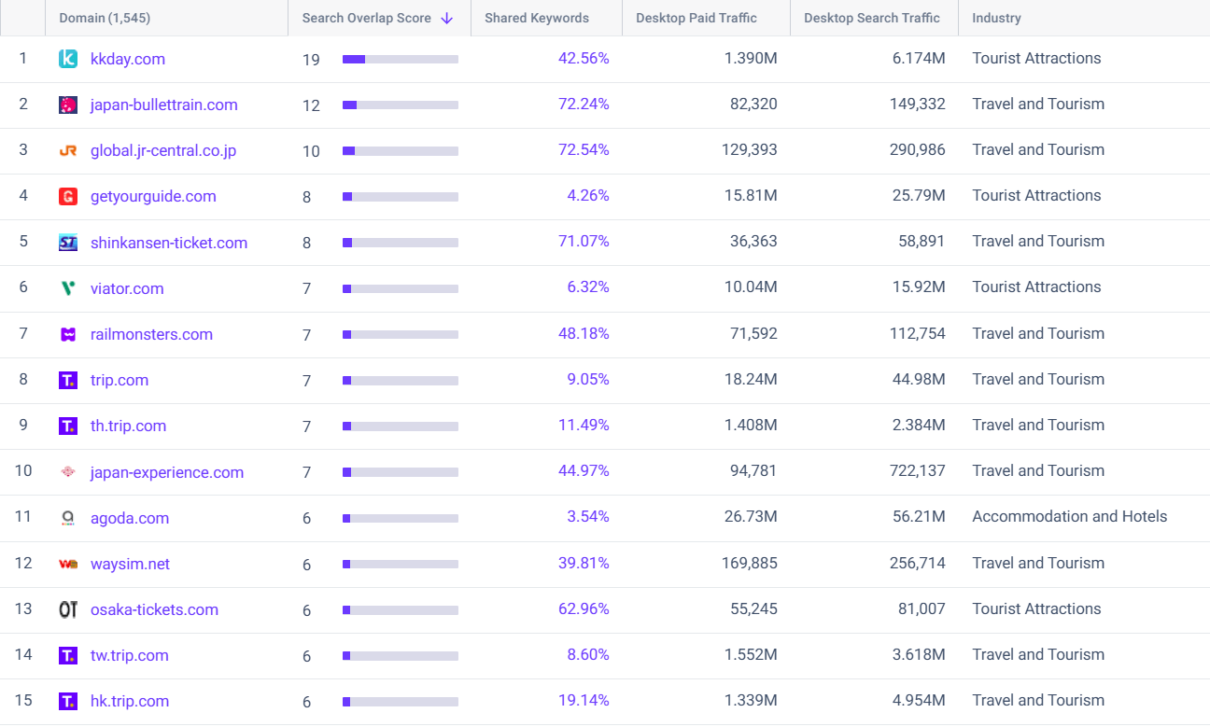Sort by Shared Keywords column header

537,18
